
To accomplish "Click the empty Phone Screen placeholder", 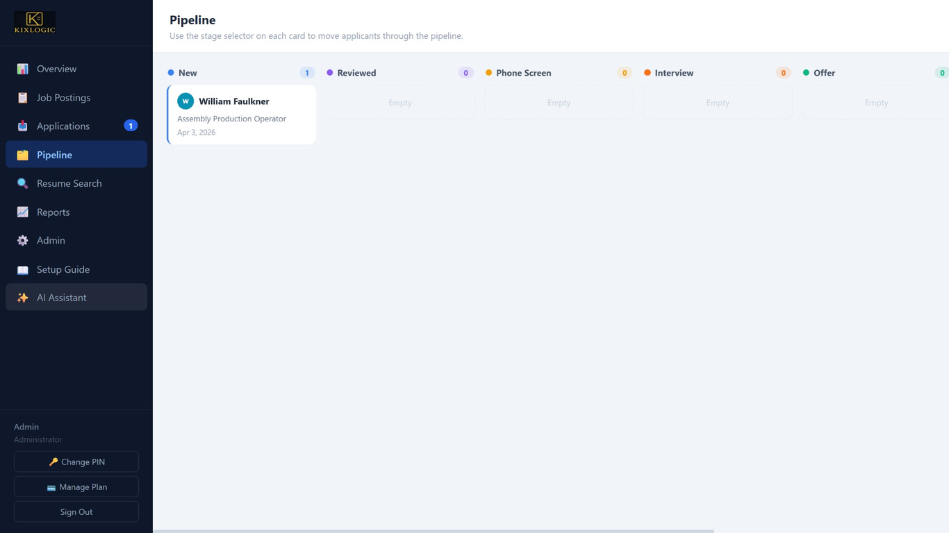I will [x=559, y=103].
